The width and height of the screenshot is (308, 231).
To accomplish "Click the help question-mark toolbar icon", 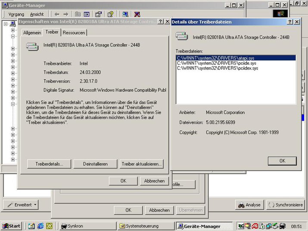I will click(110, 14).
